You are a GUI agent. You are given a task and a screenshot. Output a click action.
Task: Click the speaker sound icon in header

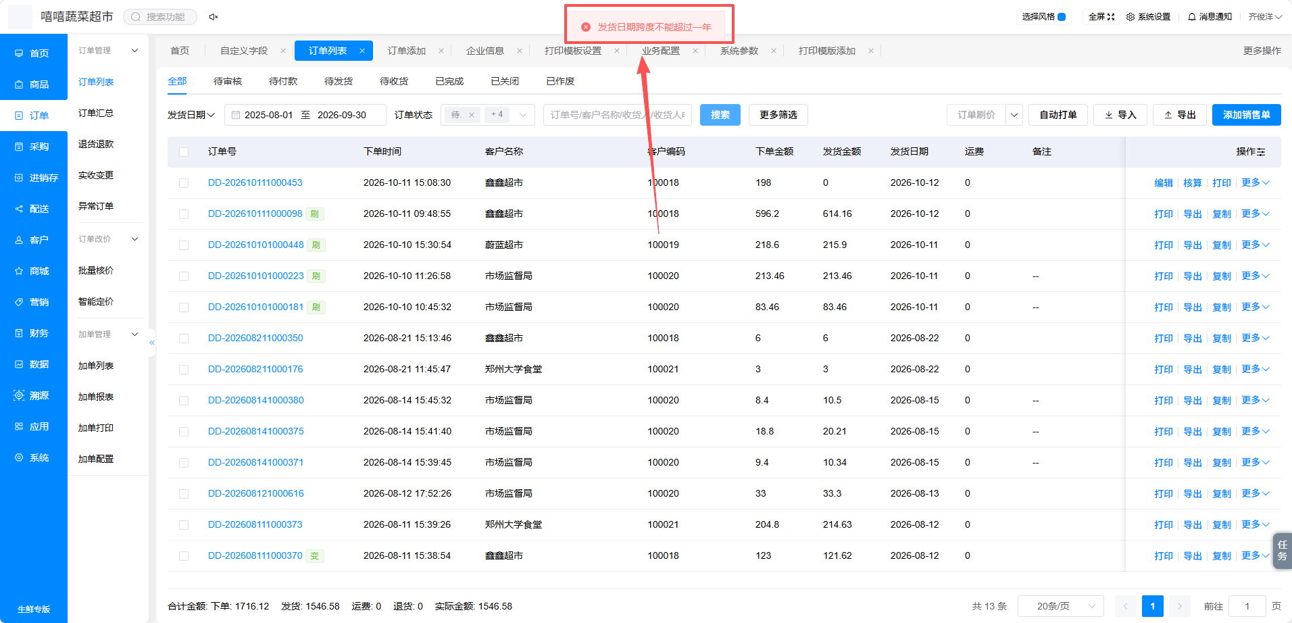click(214, 17)
